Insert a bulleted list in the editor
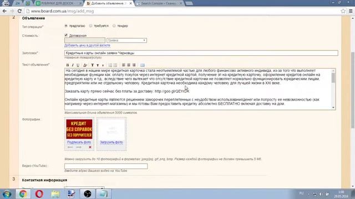 pos(115,65)
